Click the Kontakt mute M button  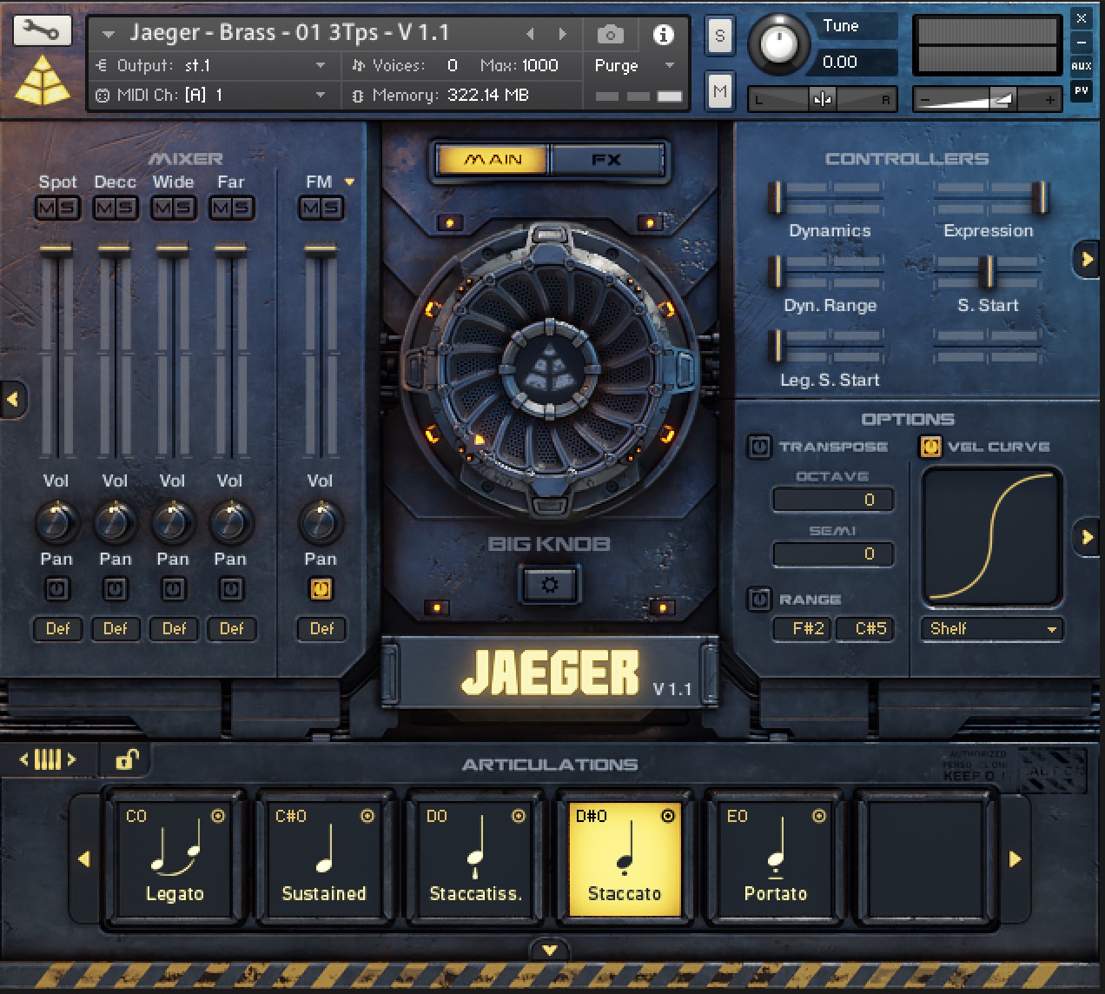[719, 91]
